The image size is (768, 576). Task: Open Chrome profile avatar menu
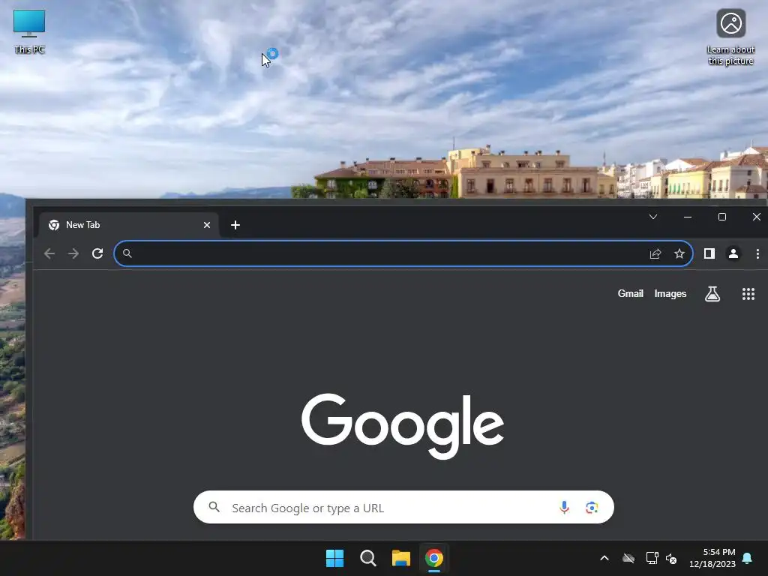[x=733, y=253]
